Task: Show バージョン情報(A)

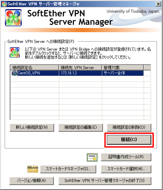Action: [x=31, y=181]
